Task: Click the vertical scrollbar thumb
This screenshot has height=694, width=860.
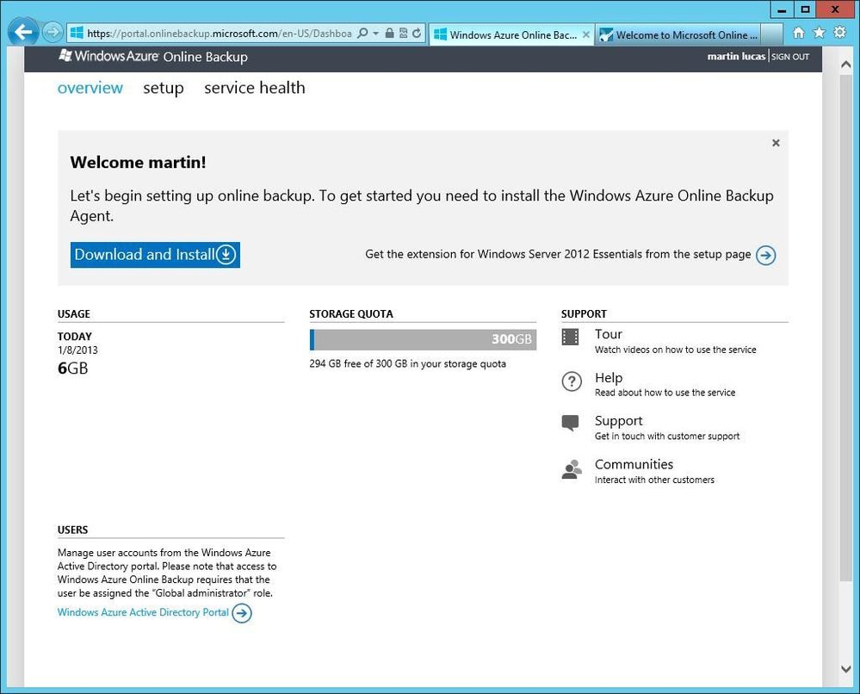Action: click(845, 327)
